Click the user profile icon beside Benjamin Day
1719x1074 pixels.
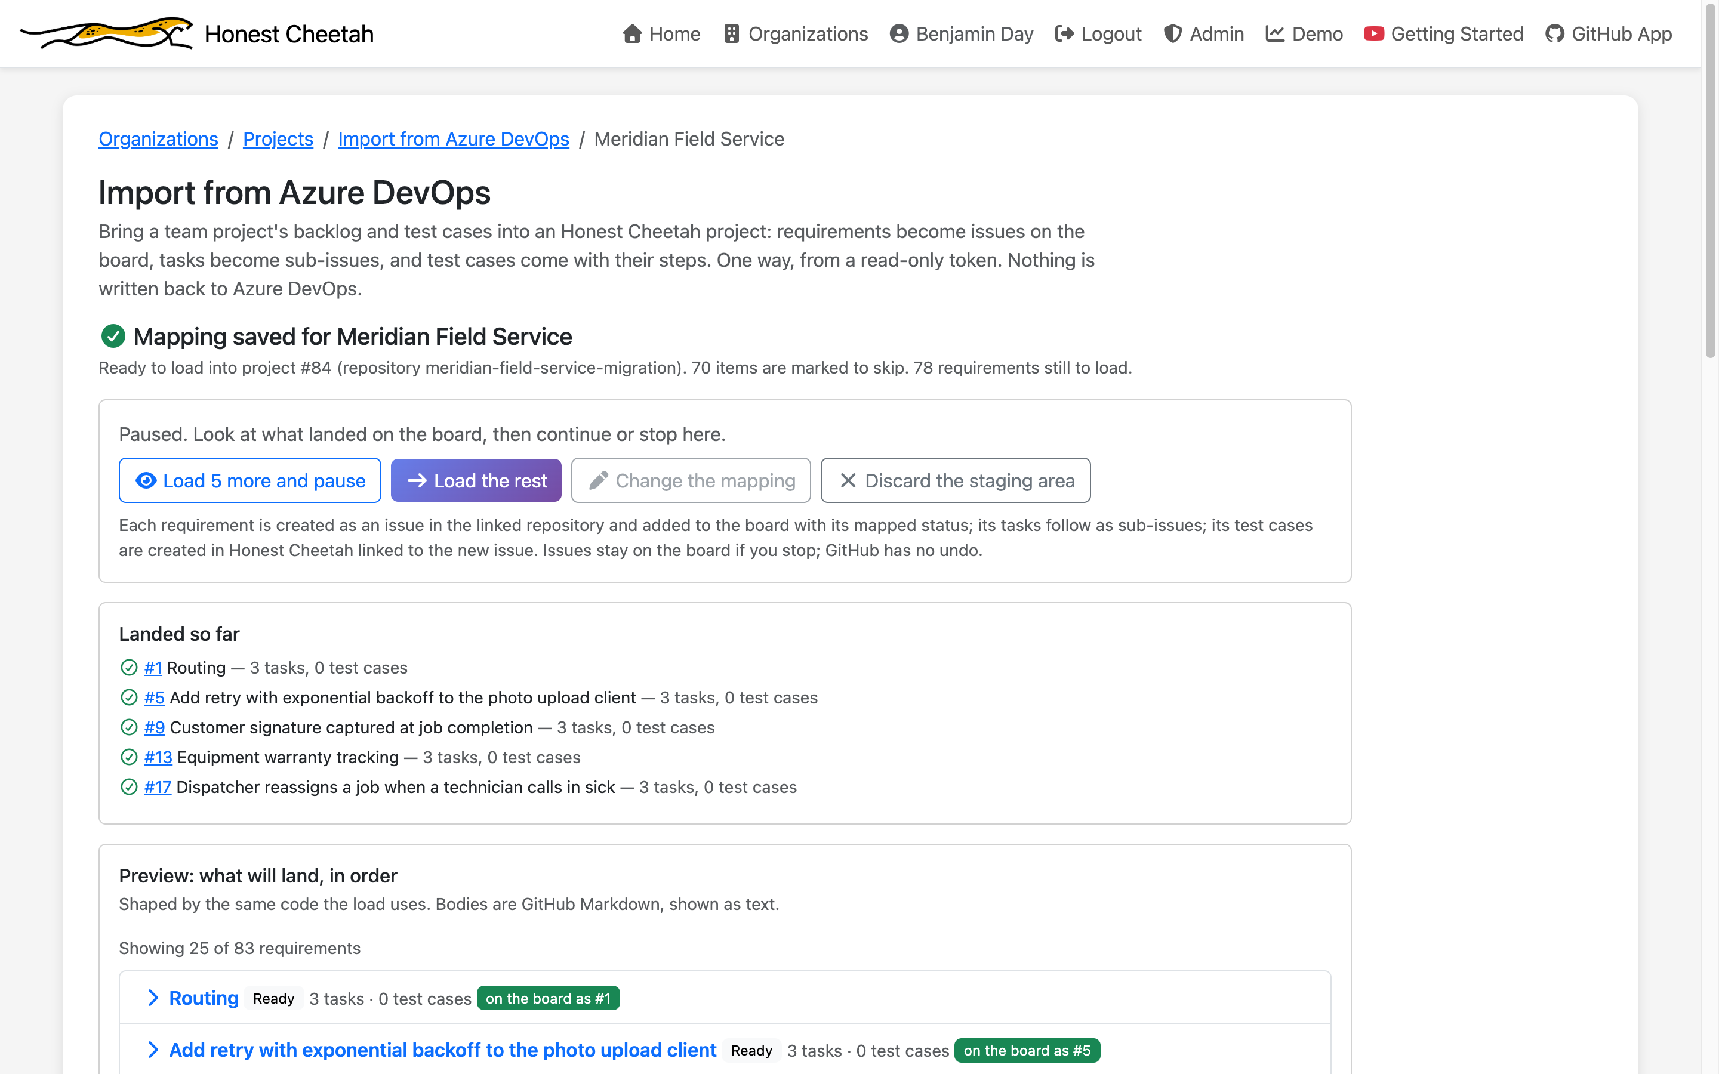point(899,34)
